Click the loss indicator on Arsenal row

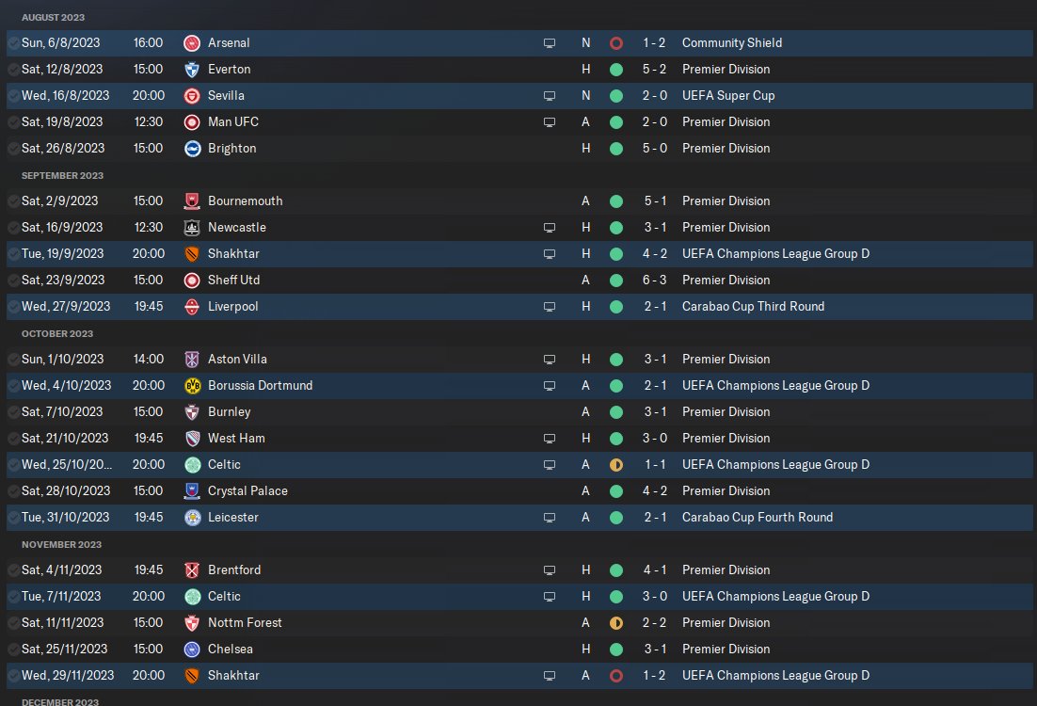tap(616, 43)
